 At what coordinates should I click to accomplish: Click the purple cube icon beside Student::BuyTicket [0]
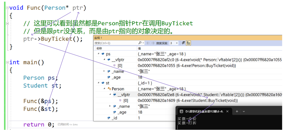[x=120, y=100]
